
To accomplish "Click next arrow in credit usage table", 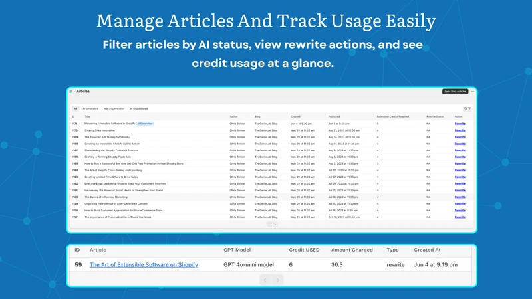I will click(277, 280).
